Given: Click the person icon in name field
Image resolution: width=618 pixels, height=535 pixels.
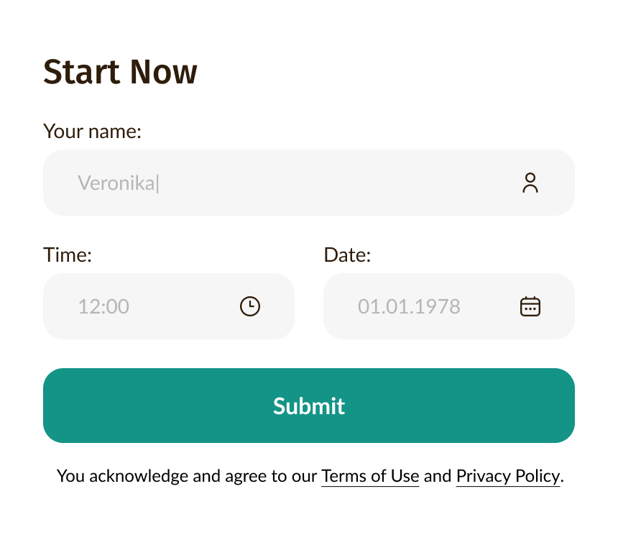Looking at the screenshot, I should (x=530, y=183).
